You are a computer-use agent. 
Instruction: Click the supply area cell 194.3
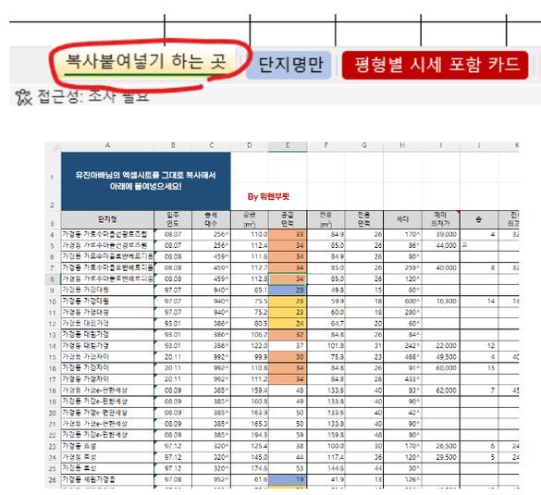click(x=250, y=435)
